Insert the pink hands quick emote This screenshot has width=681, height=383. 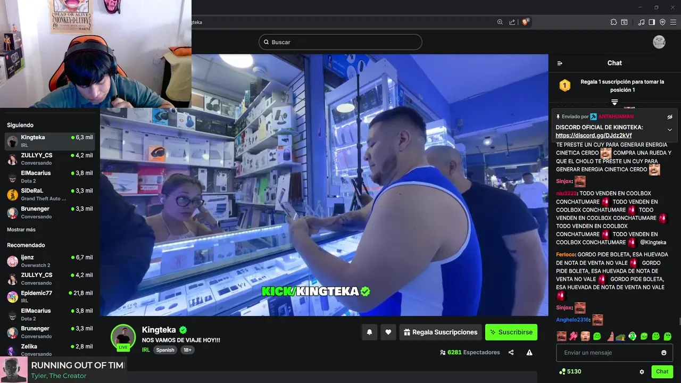tap(574, 336)
